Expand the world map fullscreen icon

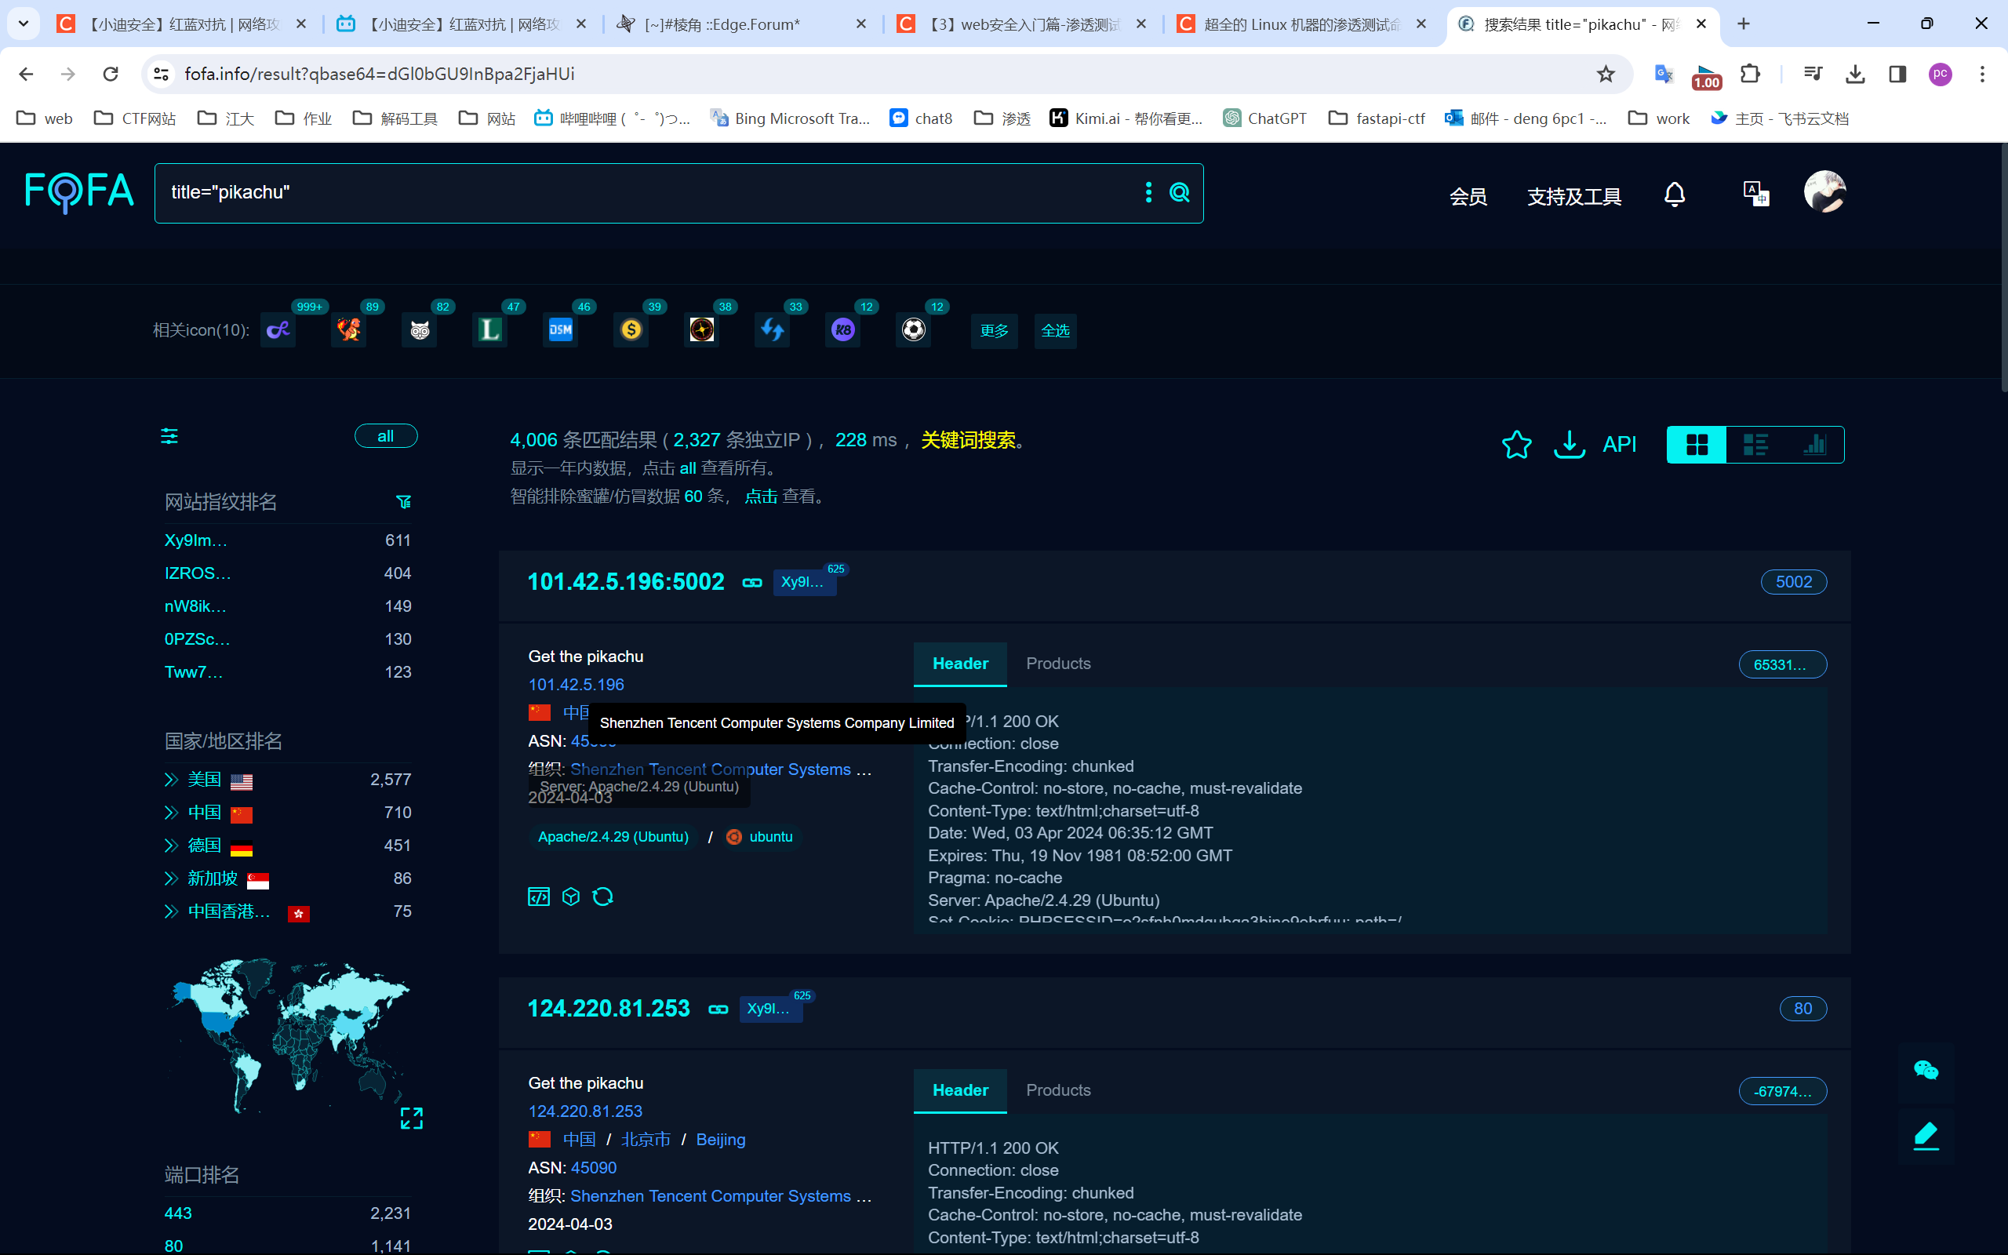[412, 1118]
